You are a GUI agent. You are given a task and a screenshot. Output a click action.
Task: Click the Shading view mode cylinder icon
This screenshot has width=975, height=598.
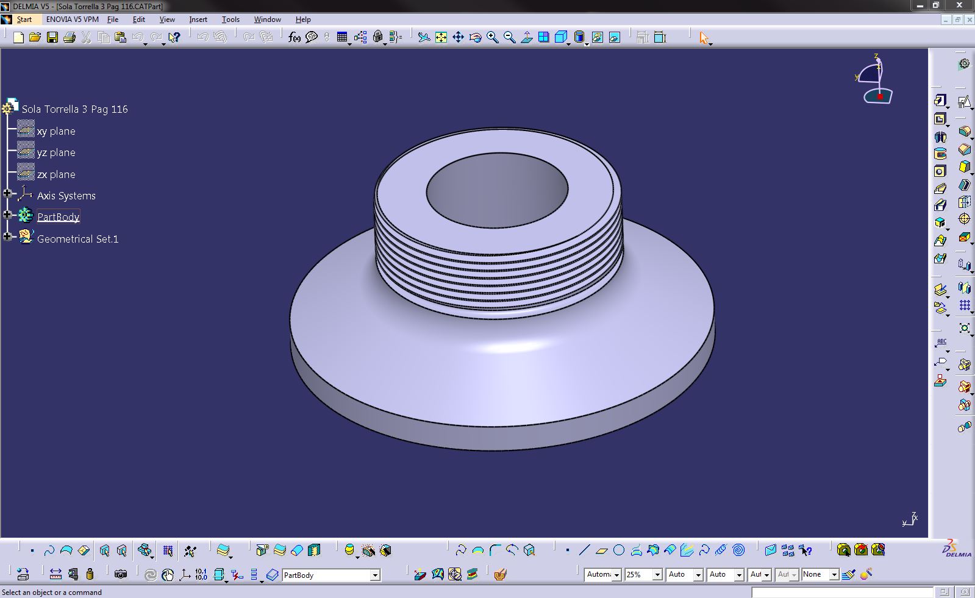point(579,38)
